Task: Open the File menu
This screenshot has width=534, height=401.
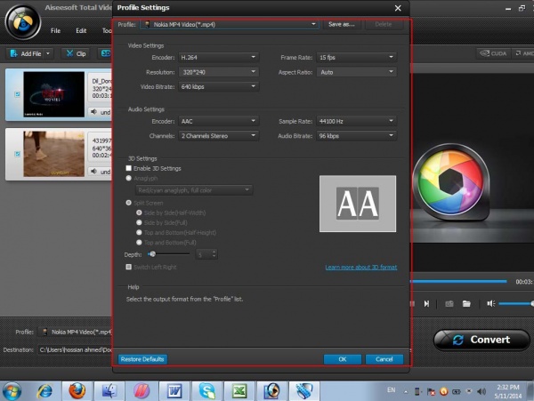Action: (55, 30)
